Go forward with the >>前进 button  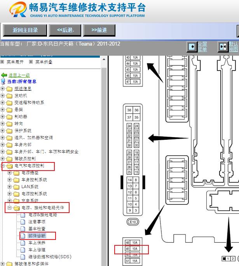[99, 30]
